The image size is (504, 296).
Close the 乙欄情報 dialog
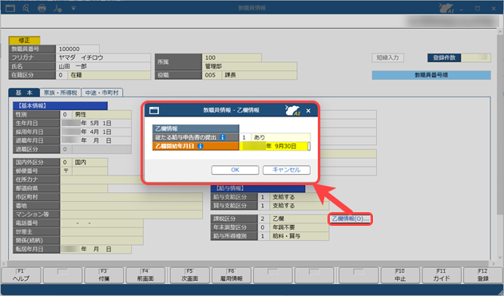coord(308,110)
